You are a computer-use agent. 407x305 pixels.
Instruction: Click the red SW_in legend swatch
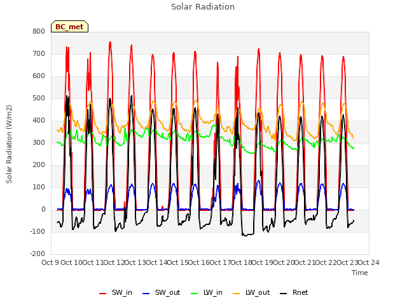pos(103,294)
